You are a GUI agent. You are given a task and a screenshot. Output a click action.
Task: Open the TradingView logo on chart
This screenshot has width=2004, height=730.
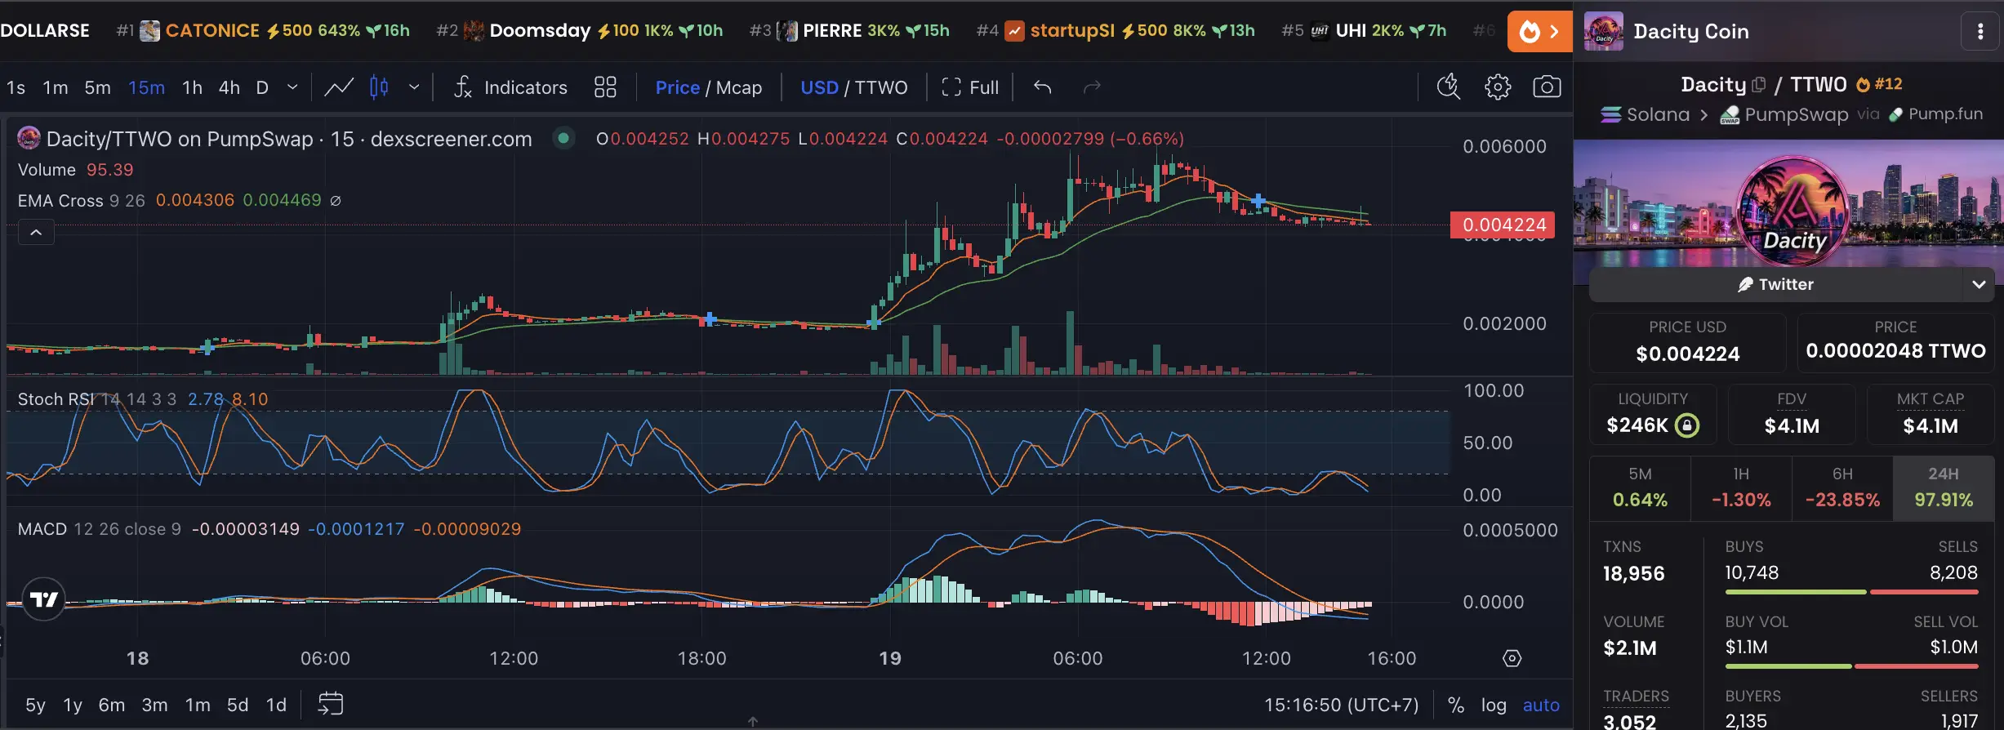(x=44, y=600)
